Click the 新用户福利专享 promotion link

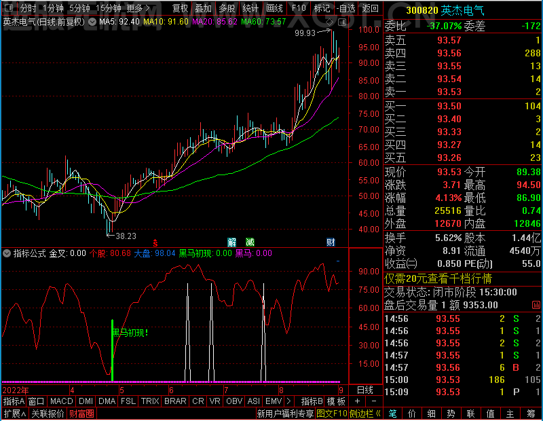[285, 414]
